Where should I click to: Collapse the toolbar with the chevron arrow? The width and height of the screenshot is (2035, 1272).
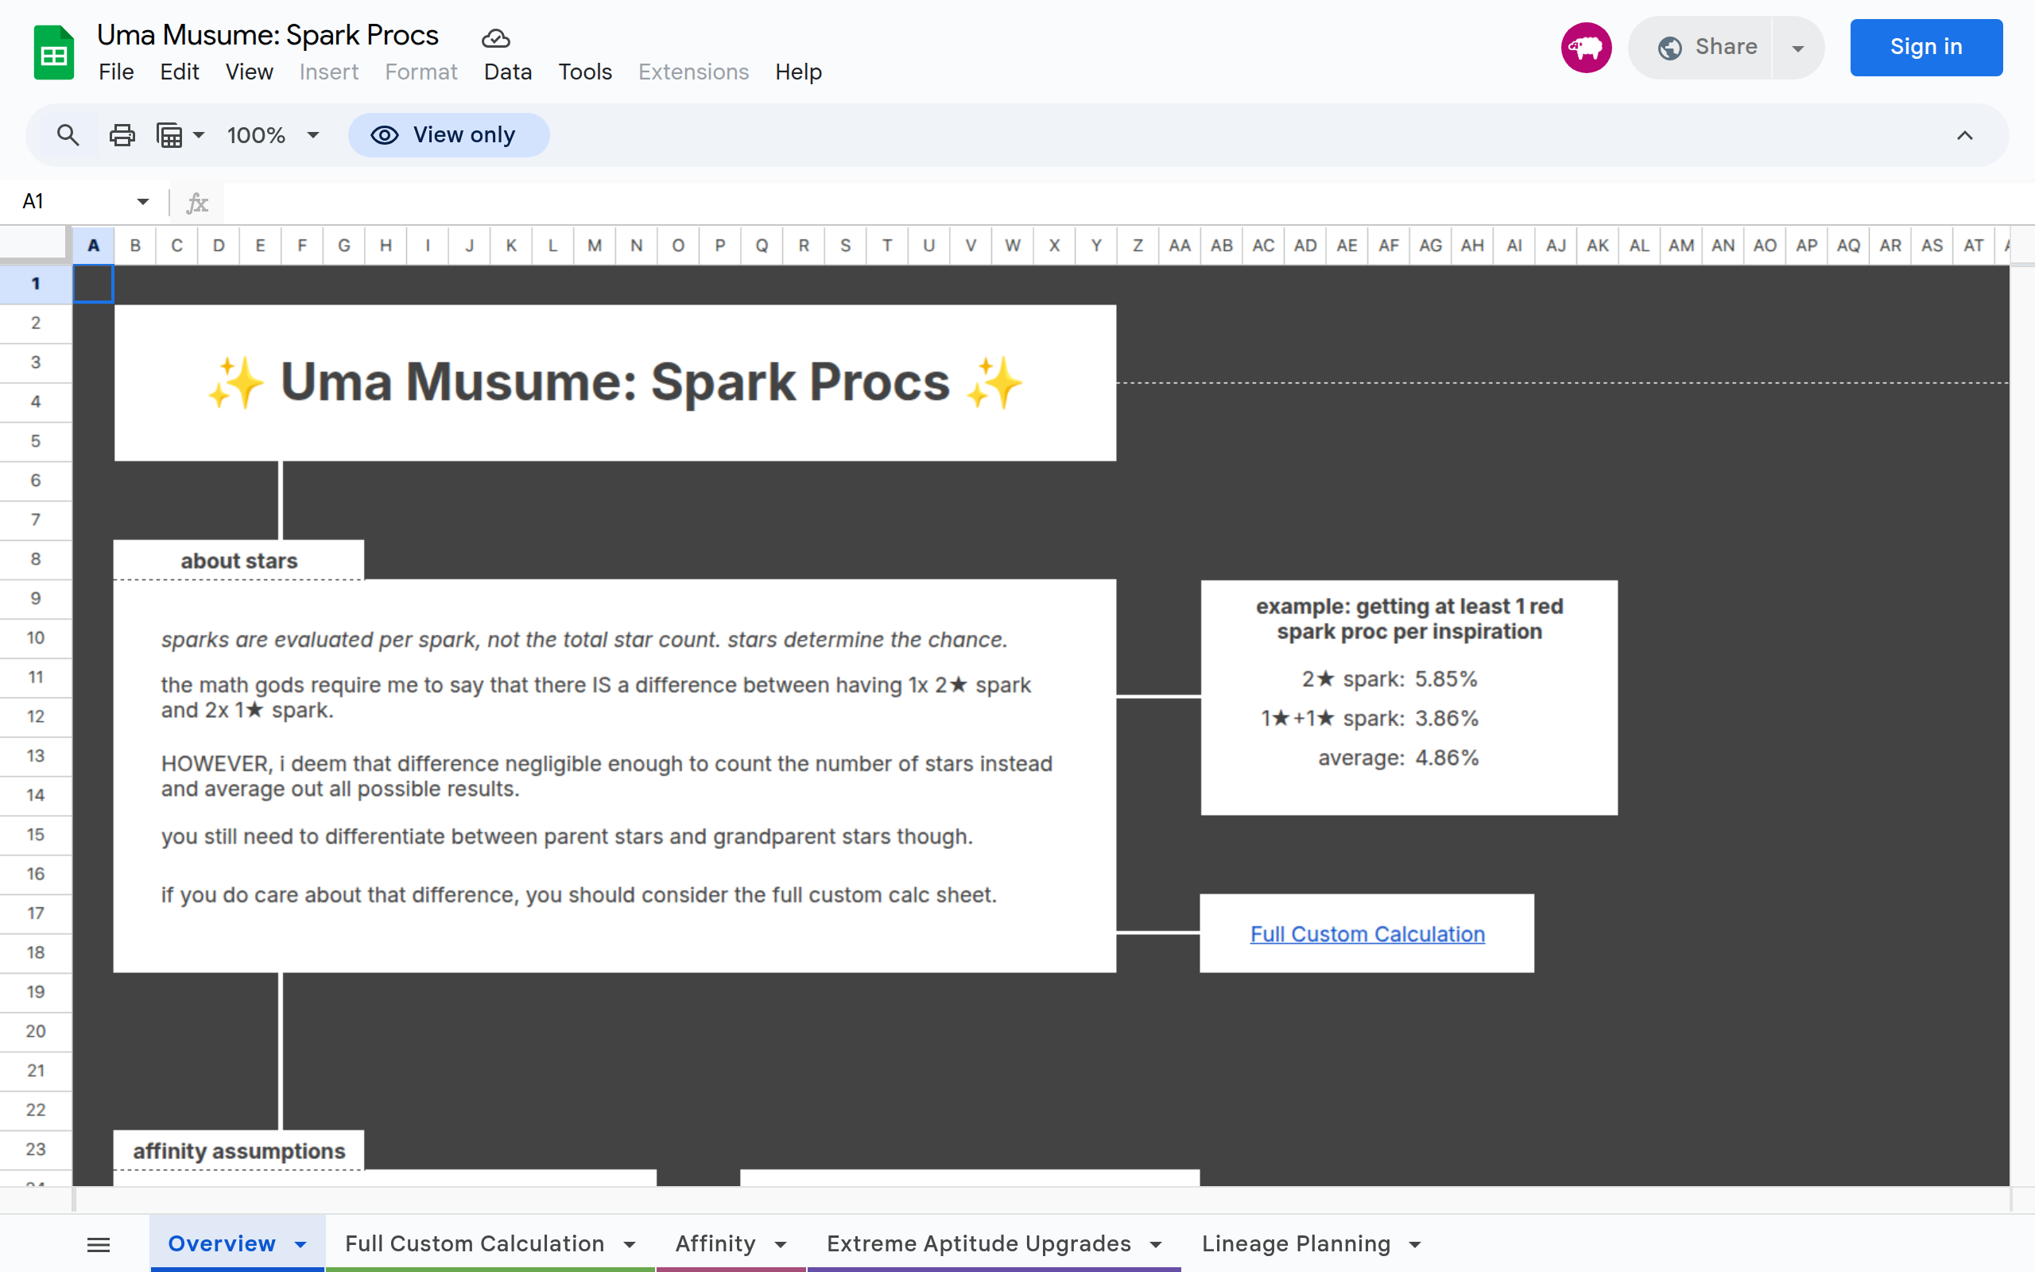[1964, 135]
